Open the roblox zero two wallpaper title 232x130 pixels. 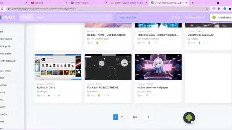(x=153, y=87)
